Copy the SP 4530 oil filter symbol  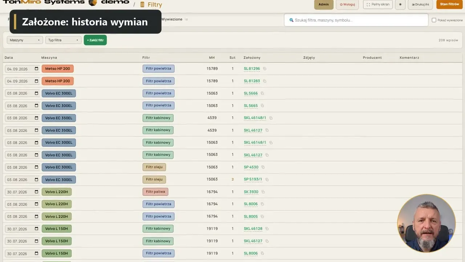[x=263, y=167]
